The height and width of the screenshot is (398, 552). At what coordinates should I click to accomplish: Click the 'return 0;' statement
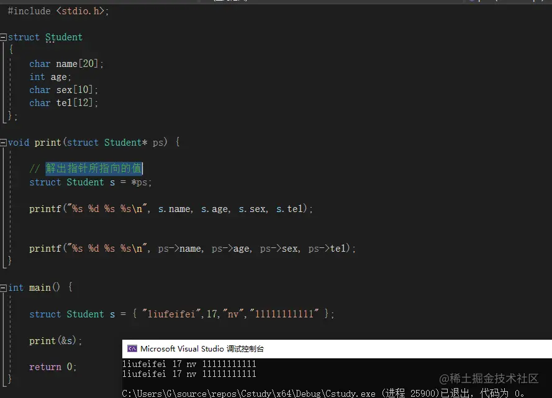53,367
